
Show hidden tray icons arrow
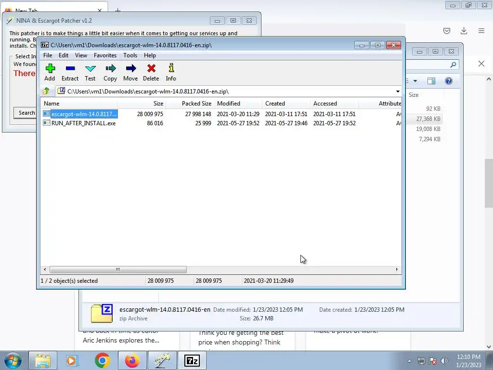click(409, 361)
